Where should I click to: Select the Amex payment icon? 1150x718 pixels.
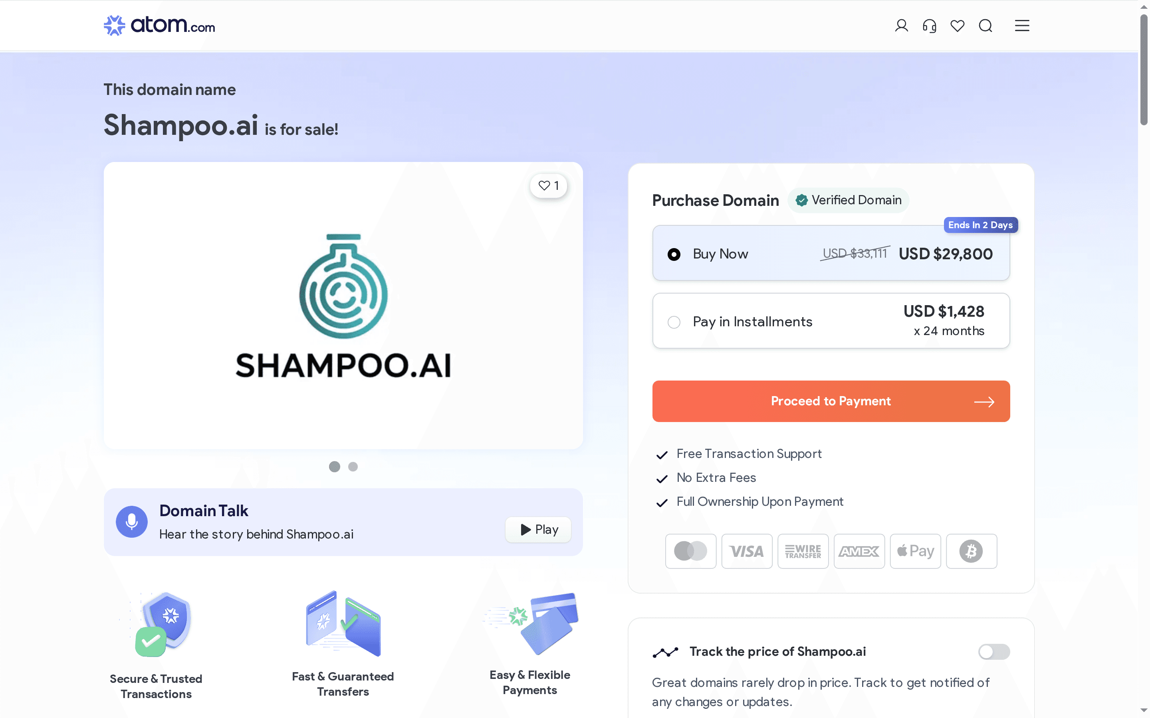click(859, 551)
